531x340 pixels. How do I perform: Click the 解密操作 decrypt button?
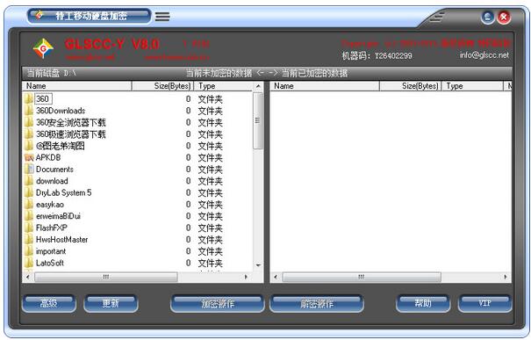coord(317,303)
